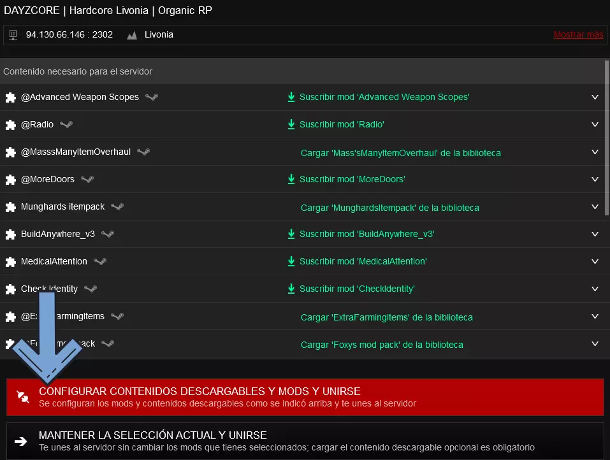Click the arrow icon beside Mantener la selección
Screen dimensions: 610x460
[20, 442]
